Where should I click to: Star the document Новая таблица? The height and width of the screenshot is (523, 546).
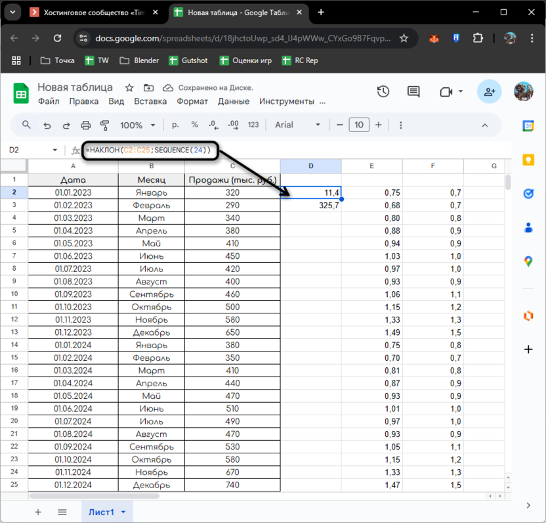pos(129,87)
